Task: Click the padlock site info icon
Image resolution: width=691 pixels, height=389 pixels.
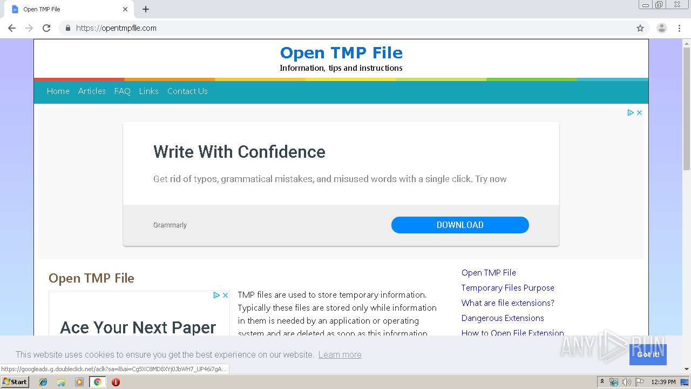Action: pos(67,28)
